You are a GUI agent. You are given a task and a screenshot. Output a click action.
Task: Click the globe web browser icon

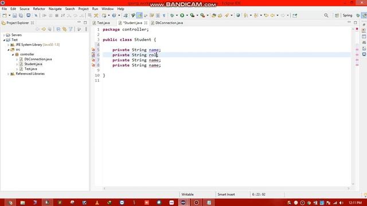(x=238, y=15)
